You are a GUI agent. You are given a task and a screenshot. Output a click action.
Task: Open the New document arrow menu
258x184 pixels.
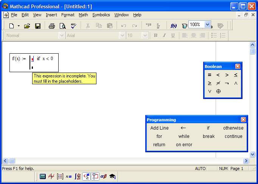point(19,26)
